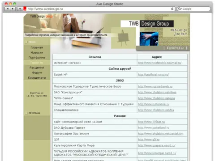Viewport: 215px width, 161px height.
Task: Open Главная in the side menu
Action: (x=37, y=47)
